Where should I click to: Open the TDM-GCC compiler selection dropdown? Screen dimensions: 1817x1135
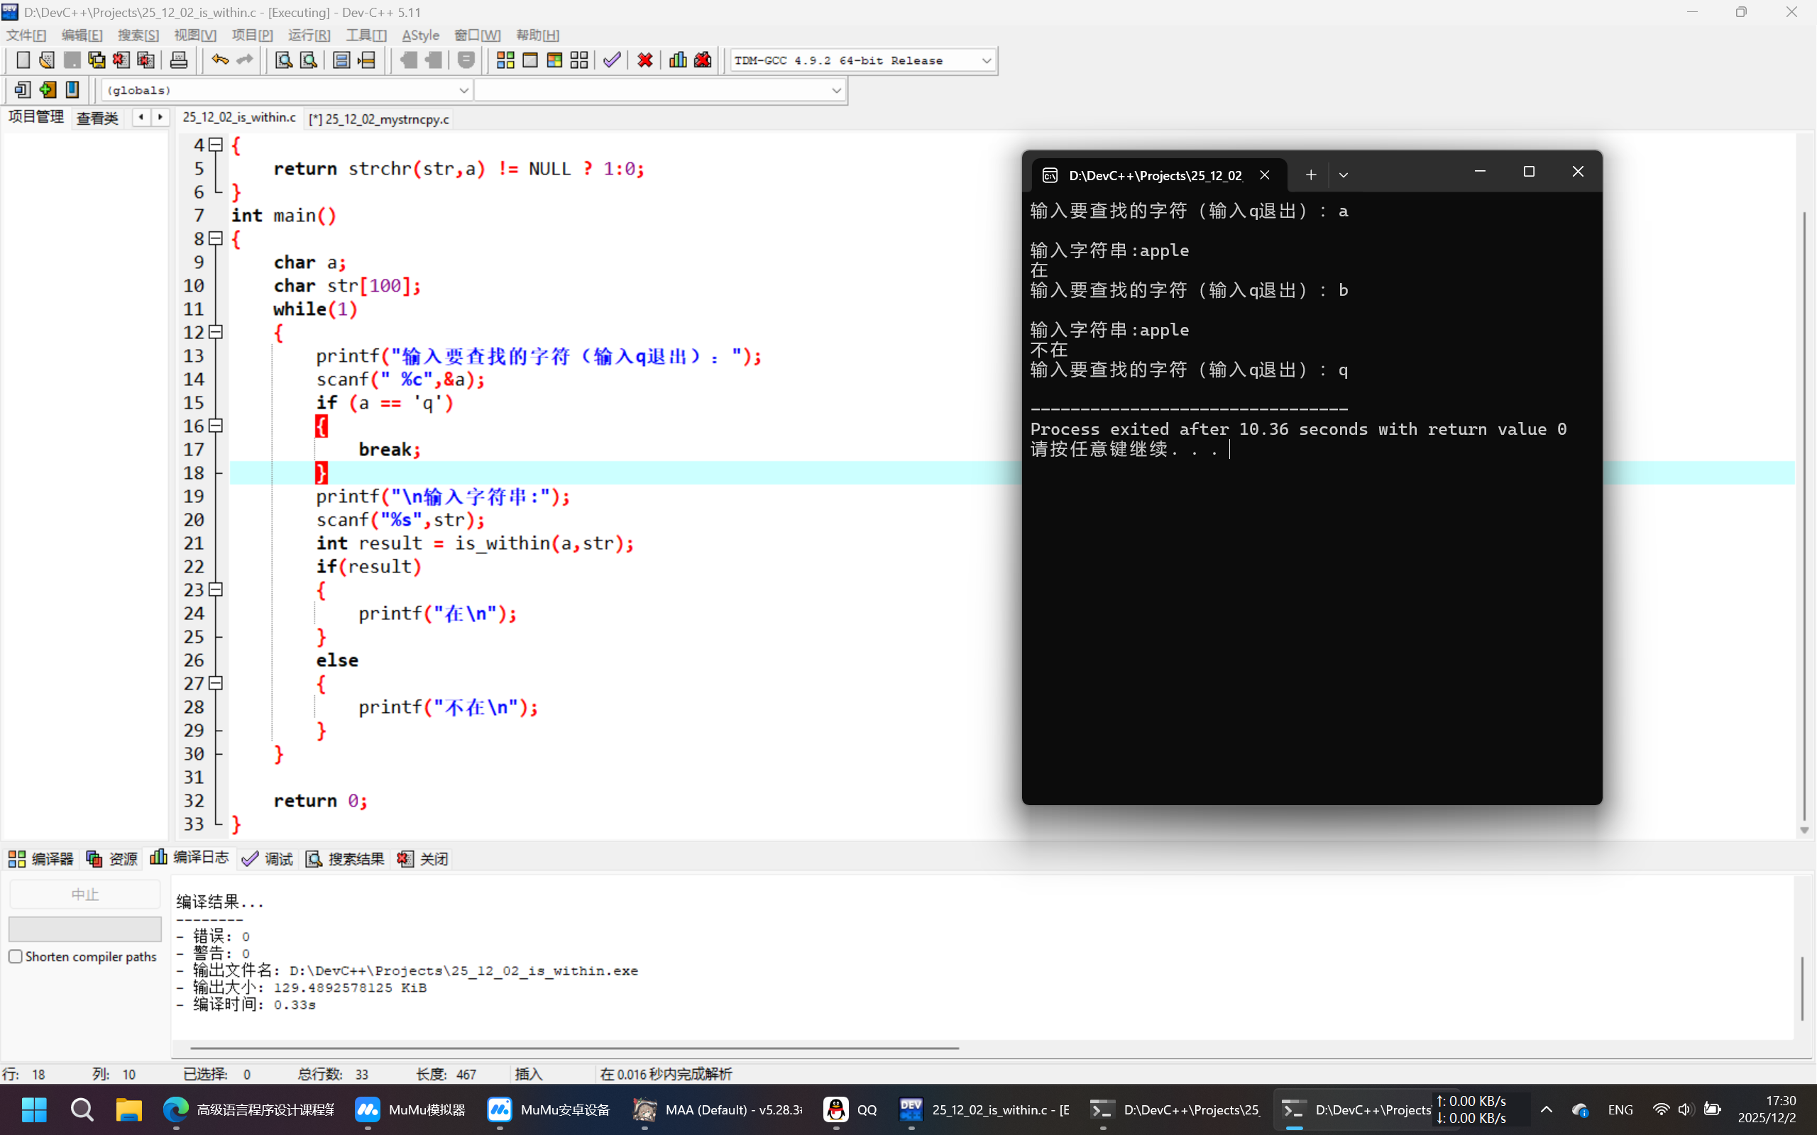987,61
